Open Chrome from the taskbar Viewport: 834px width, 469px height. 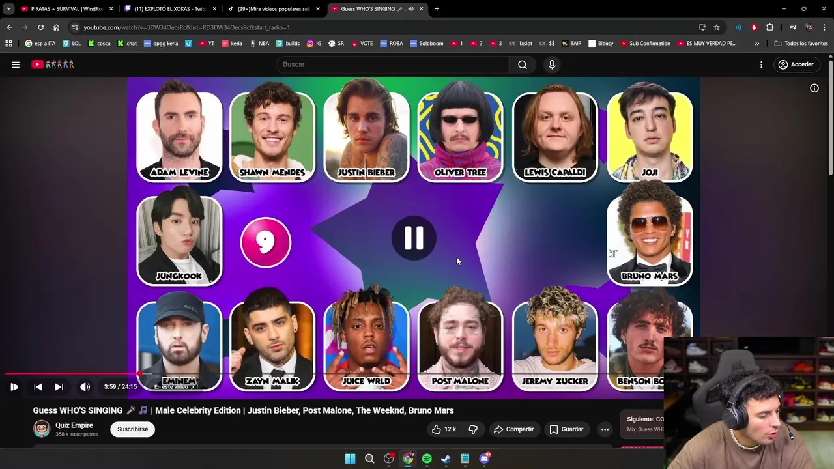[x=408, y=459]
